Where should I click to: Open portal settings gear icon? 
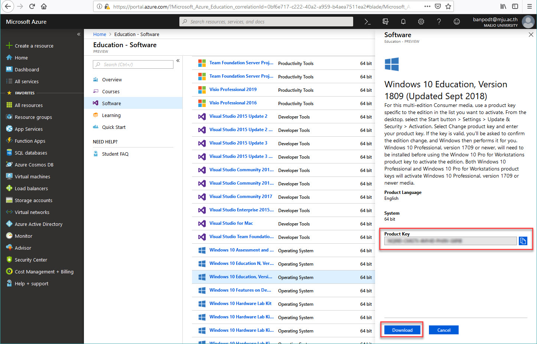(421, 22)
